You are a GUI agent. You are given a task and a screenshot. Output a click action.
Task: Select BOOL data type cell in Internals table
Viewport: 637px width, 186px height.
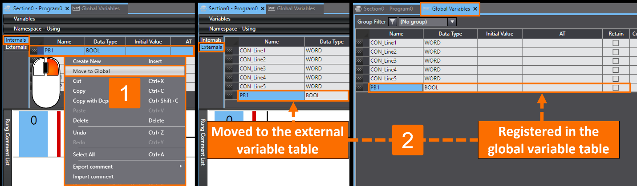[105, 51]
